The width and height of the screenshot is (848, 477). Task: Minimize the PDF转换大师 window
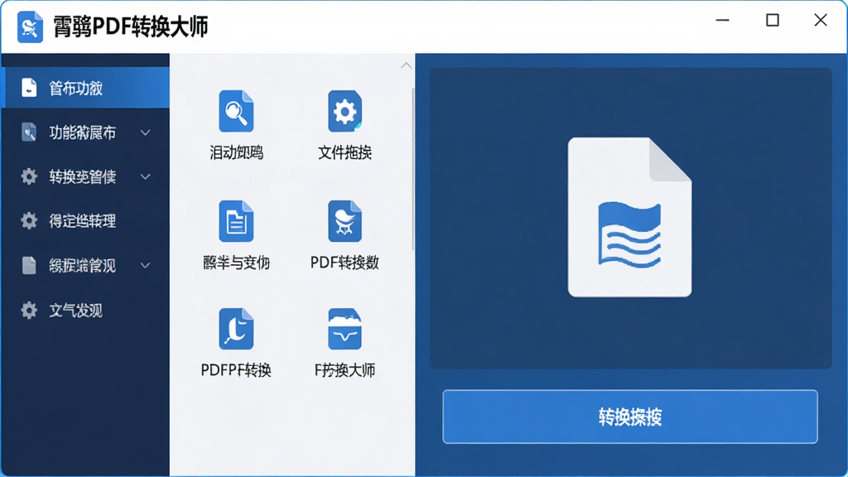pos(722,21)
